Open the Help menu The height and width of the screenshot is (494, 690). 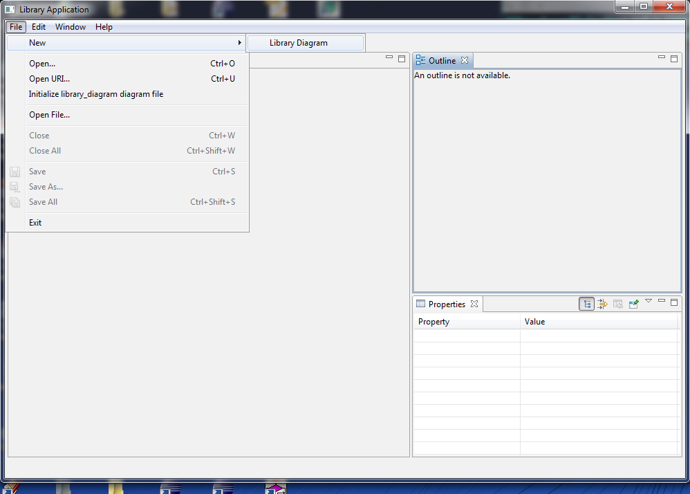click(x=104, y=27)
